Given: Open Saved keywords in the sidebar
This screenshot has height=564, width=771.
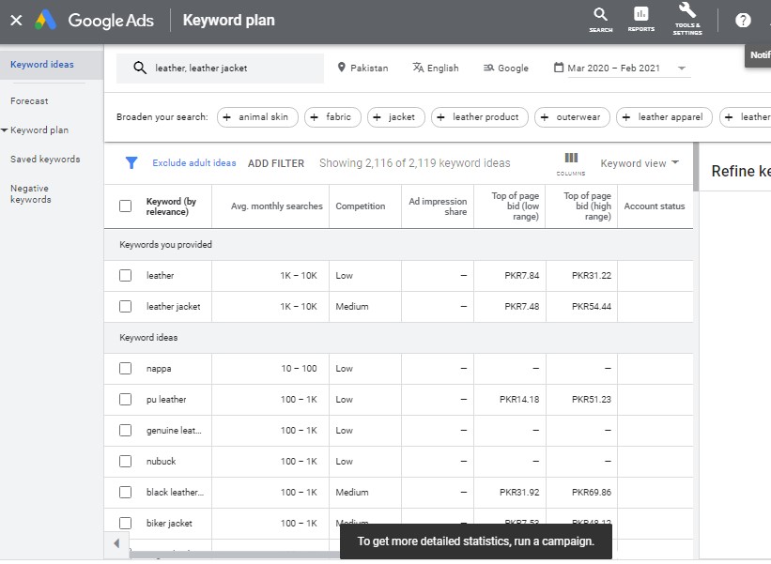Looking at the screenshot, I should [45, 160].
